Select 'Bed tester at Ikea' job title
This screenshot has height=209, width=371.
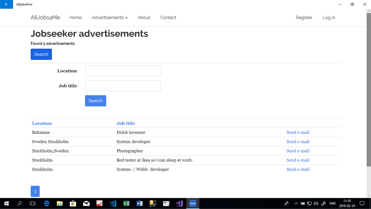[x=155, y=160]
